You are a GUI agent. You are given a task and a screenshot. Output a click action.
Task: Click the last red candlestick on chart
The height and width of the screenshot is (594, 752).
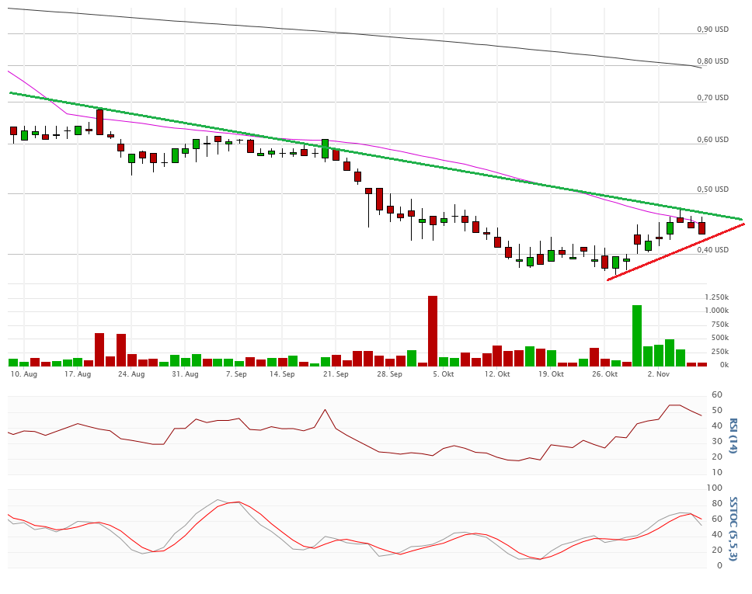click(702, 228)
